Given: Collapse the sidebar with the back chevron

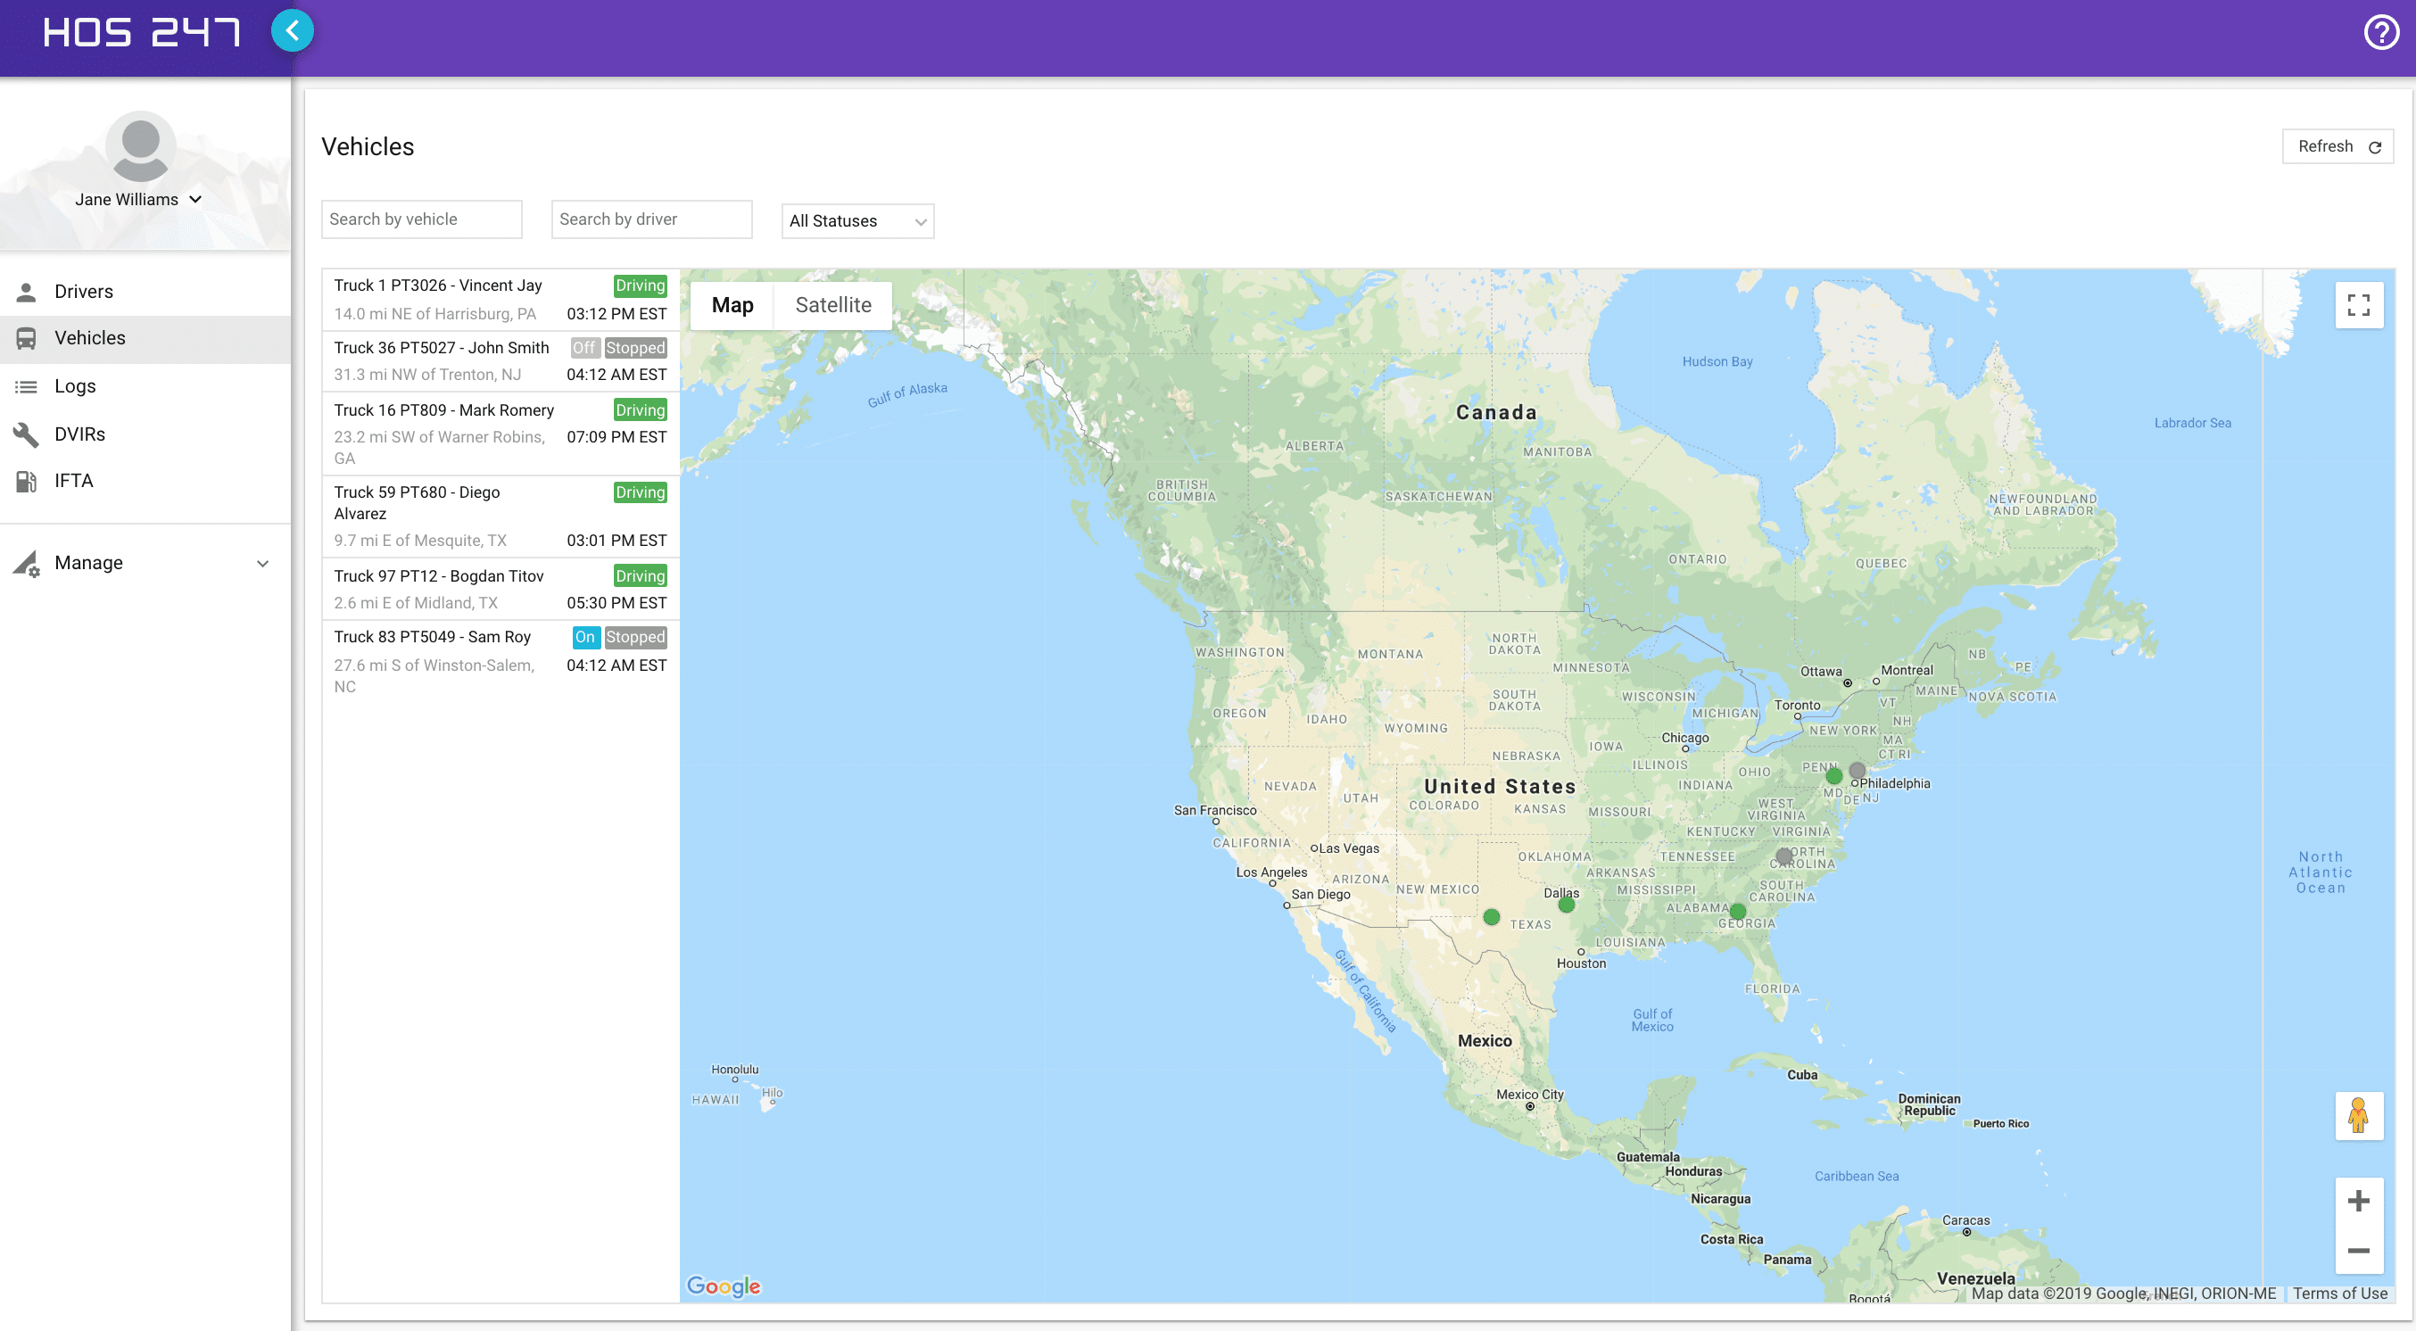Looking at the screenshot, I should tap(293, 30).
